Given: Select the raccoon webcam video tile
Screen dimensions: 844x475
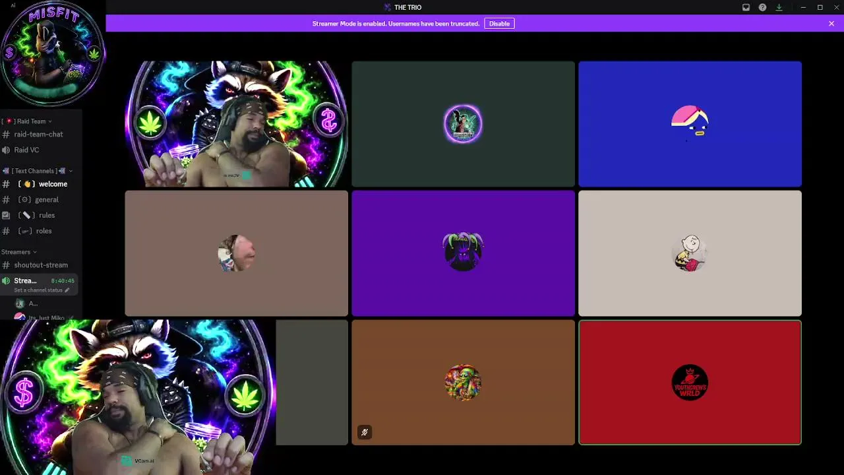Looking at the screenshot, I should click(x=236, y=124).
